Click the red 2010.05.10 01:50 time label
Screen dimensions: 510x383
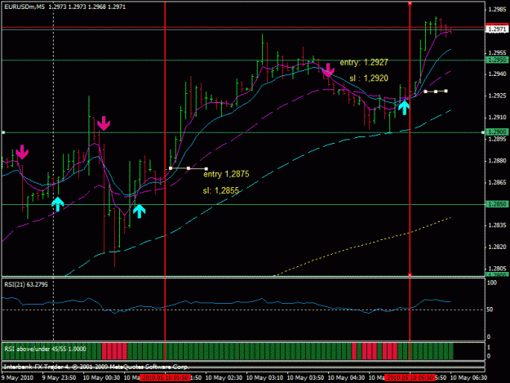165,378
